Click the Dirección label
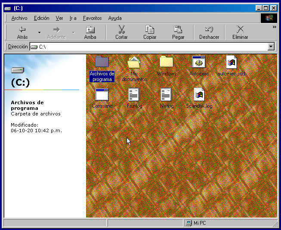 point(18,47)
